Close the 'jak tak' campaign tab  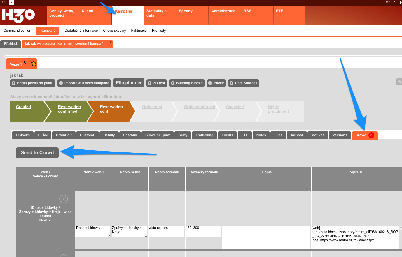click(111, 43)
